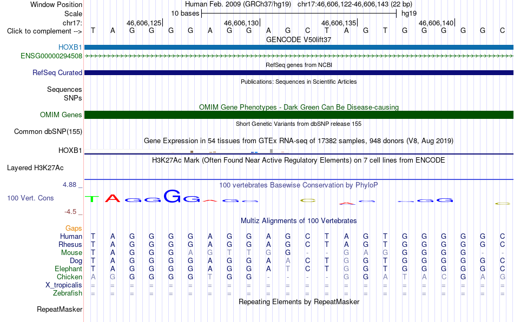The width and height of the screenshot is (514, 322).
Task: Click the light blue HOXB1 GENCODE gene bar
Action: tap(299, 48)
